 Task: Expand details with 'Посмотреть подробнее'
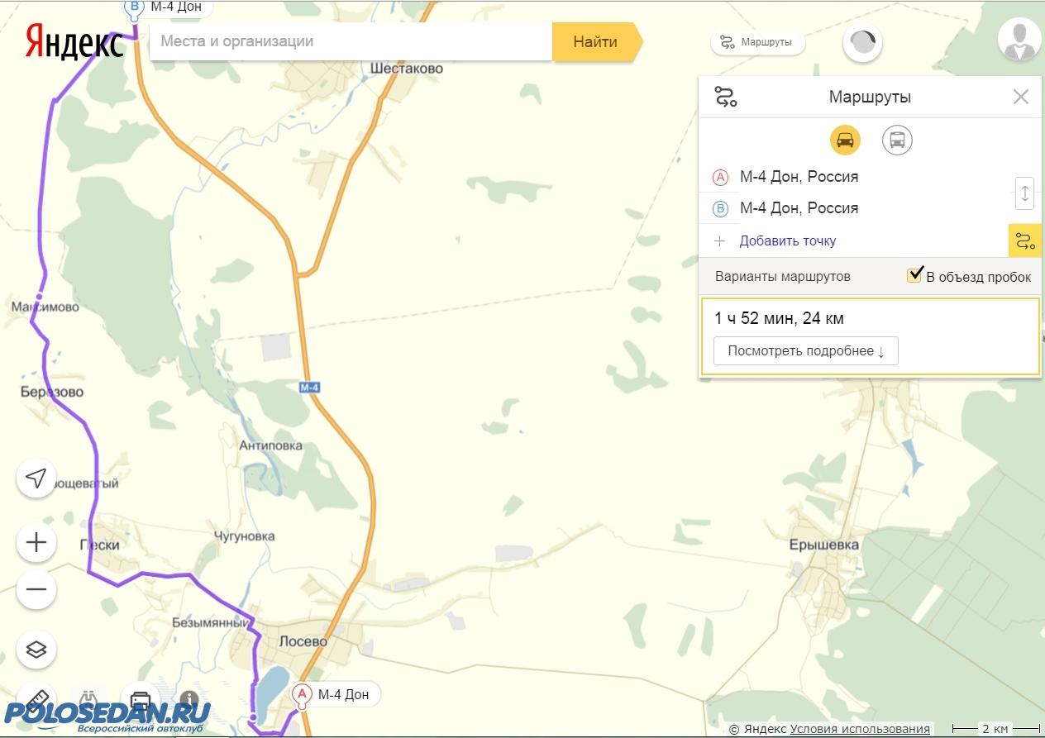(x=805, y=351)
